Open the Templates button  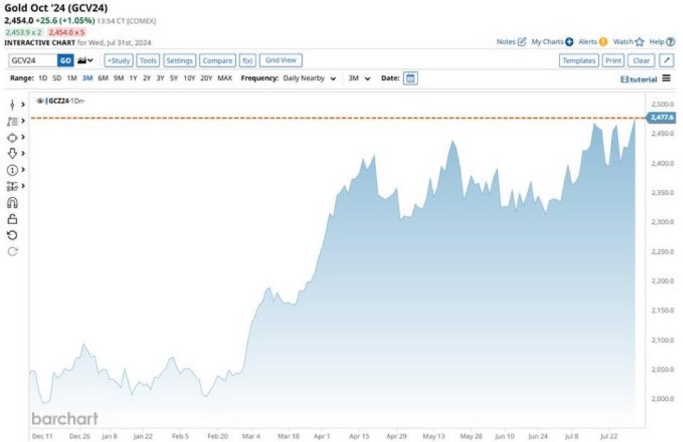[x=579, y=61]
